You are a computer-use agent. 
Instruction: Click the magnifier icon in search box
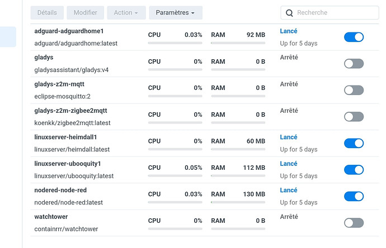pos(289,13)
